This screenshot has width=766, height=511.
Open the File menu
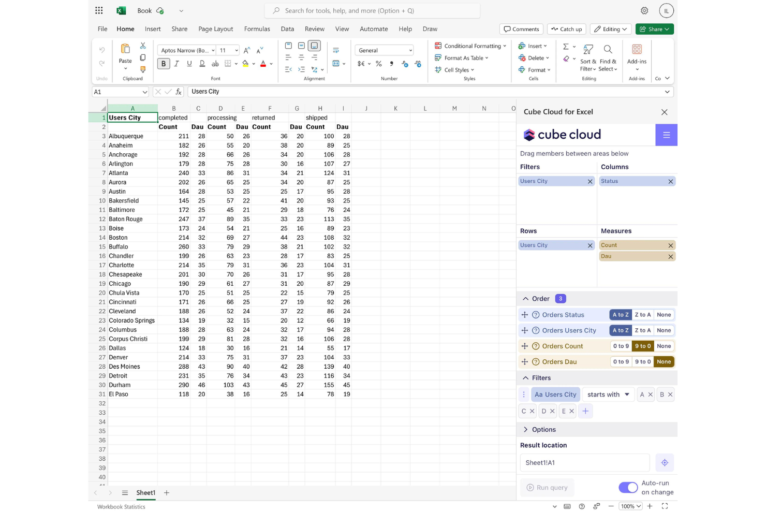pyautogui.click(x=102, y=29)
